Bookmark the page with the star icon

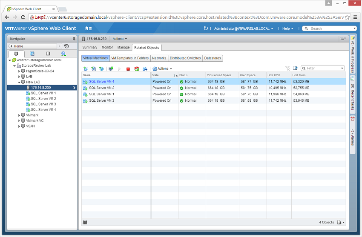pos(347,17)
